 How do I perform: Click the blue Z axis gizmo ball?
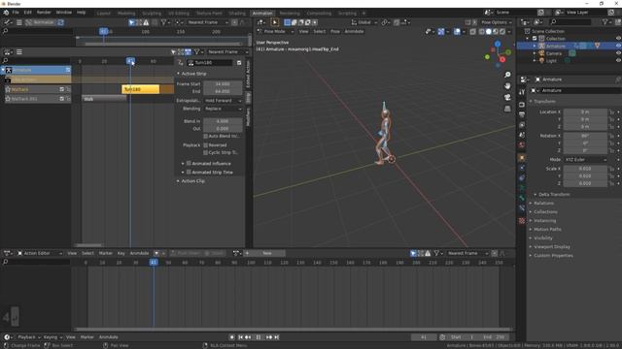498,44
